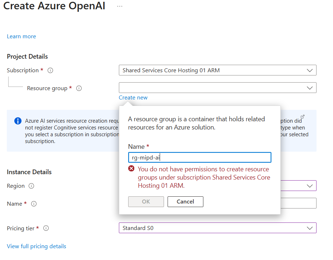The width and height of the screenshot is (333, 260).
Task: Click the Learn more link
Action: pyautogui.click(x=21, y=36)
